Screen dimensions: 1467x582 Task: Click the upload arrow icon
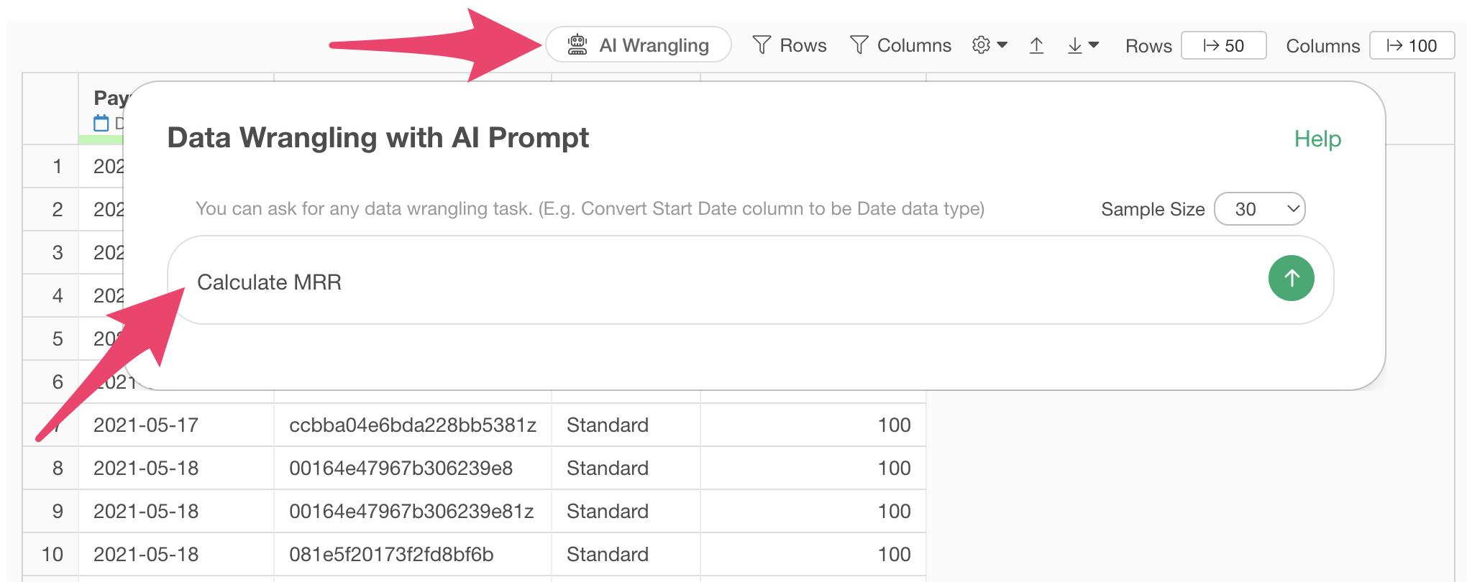point(1036,45)
